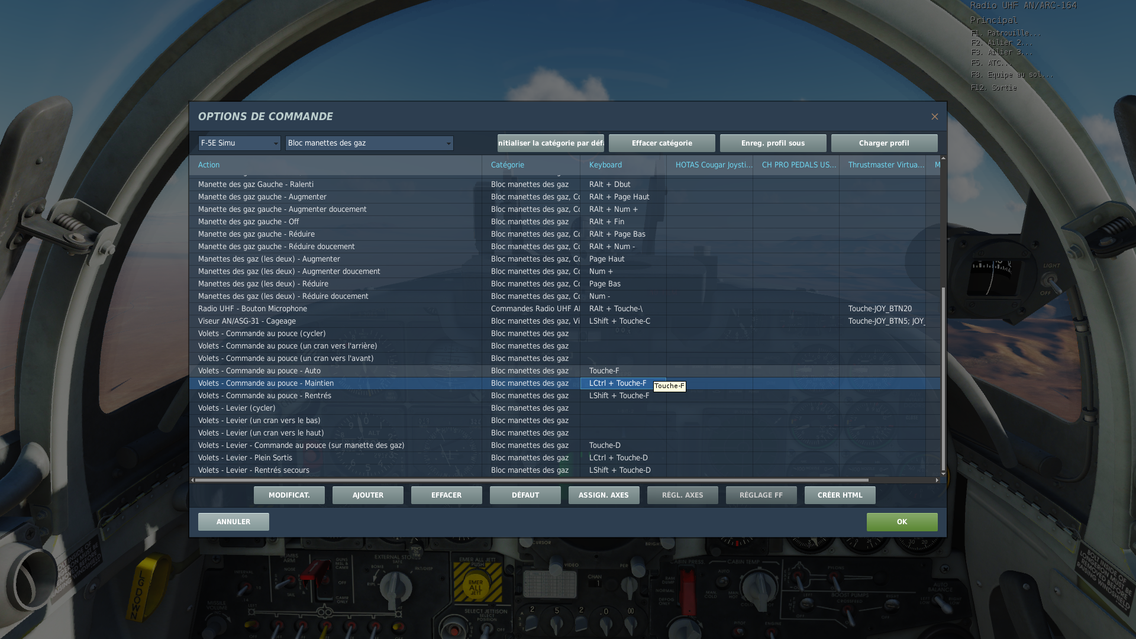The image size is (1136, 639).
Task: Select row Manette des gaz Gauche - Ralenti
Action: click(564, 185)
